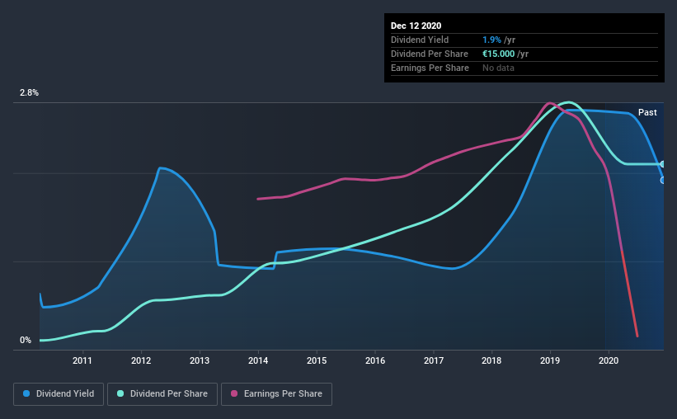Click the Dec 12 2020 tooltip date
Image resolution: width=677 pixels, height=419 pixels.
[x=416, y=26]
